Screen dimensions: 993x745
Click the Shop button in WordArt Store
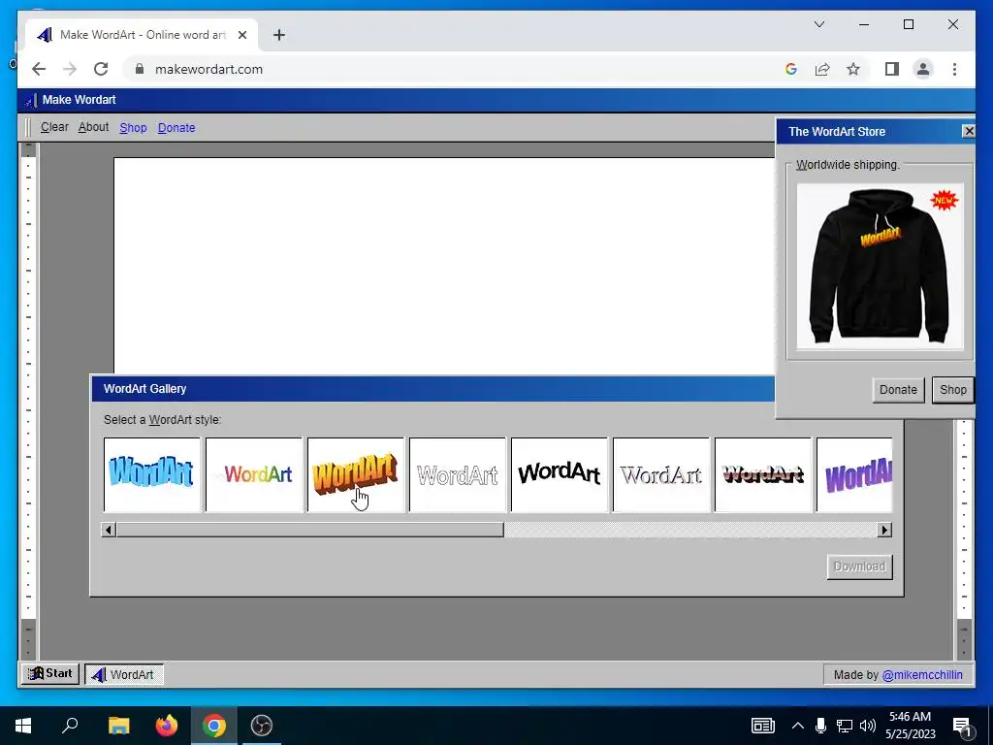[953, 390]
